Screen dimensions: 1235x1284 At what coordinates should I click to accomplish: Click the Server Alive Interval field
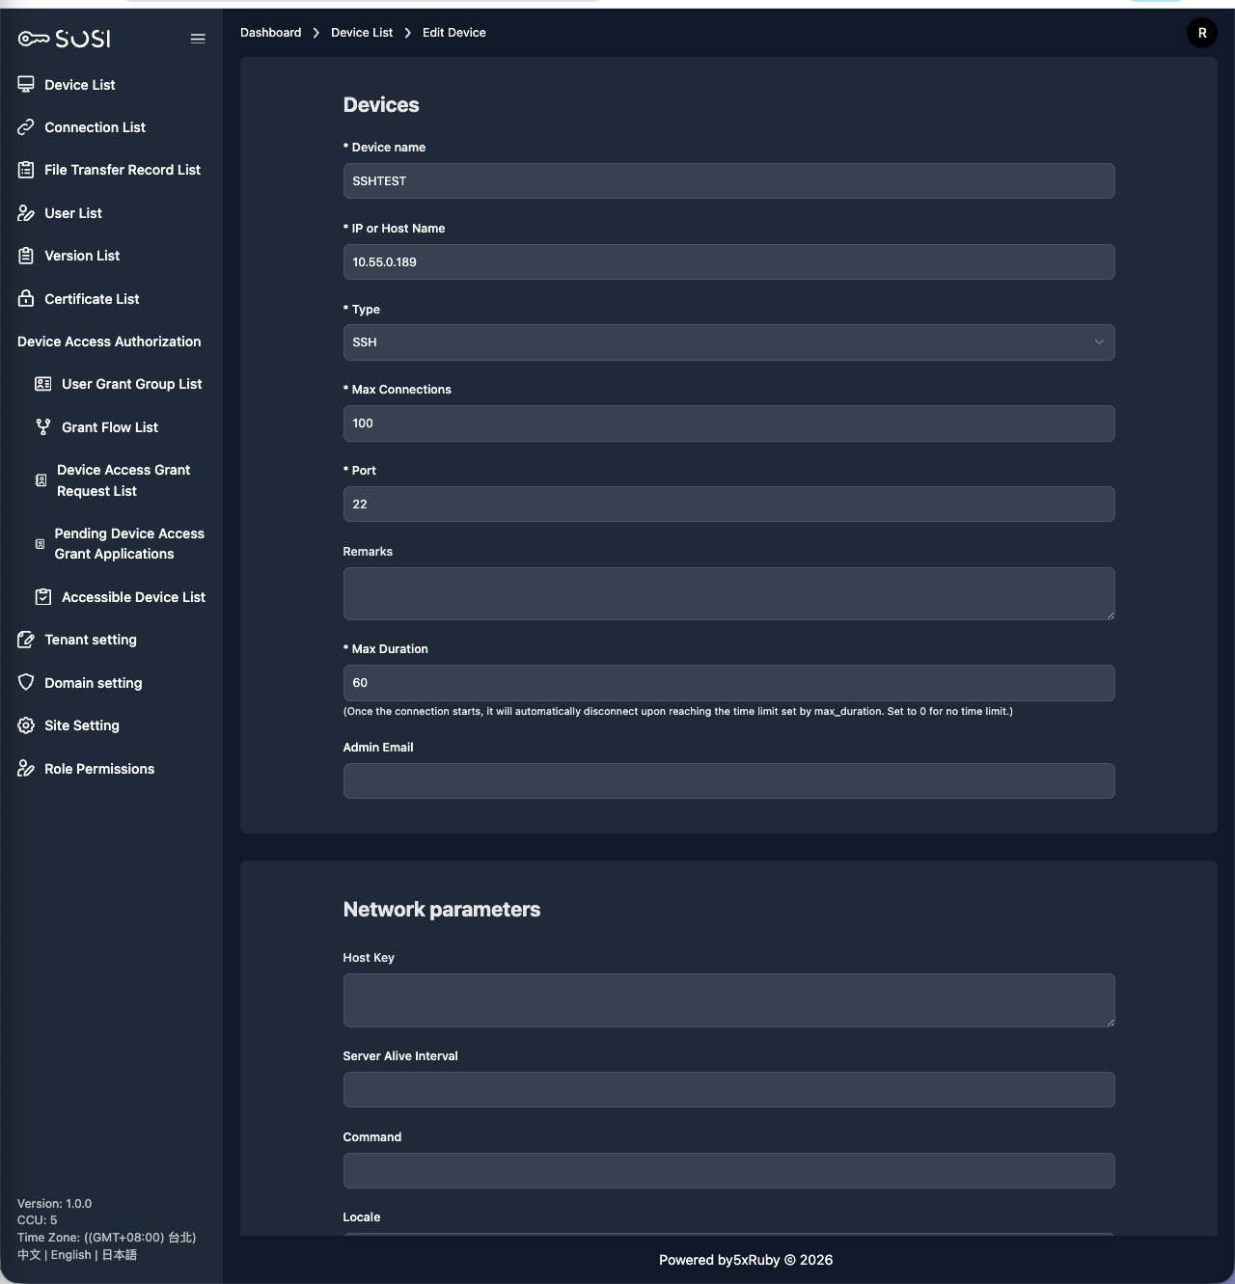[729, 1090]
